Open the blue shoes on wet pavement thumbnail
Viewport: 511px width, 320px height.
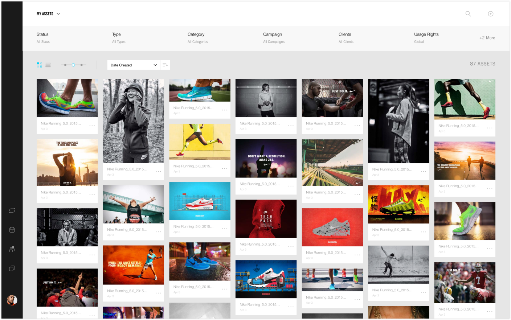(x=200, y=261)
